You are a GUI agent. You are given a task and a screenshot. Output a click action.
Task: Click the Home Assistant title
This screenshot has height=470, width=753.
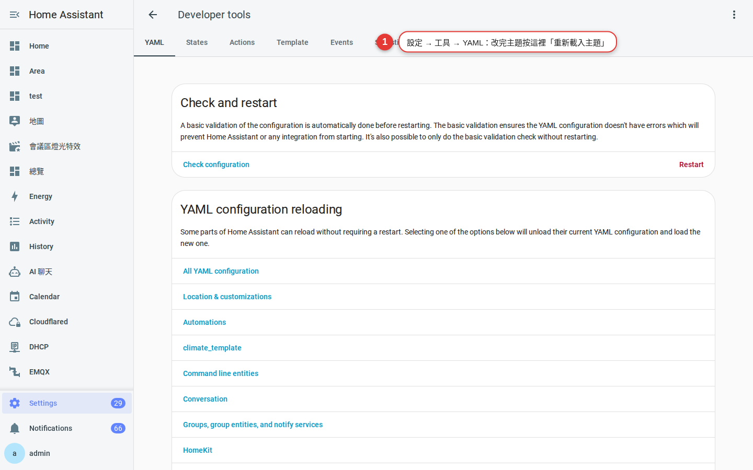click(66, 15)
